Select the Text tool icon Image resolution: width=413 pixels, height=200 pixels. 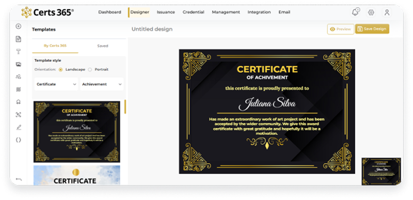click(19, 52)
